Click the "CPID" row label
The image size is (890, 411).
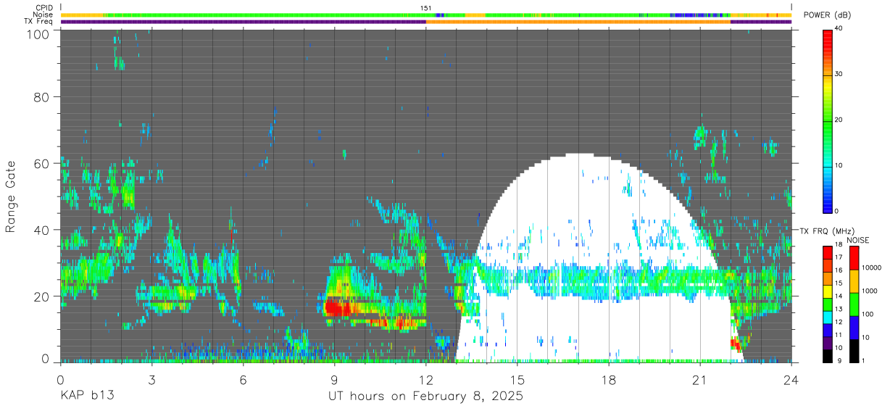45,8
